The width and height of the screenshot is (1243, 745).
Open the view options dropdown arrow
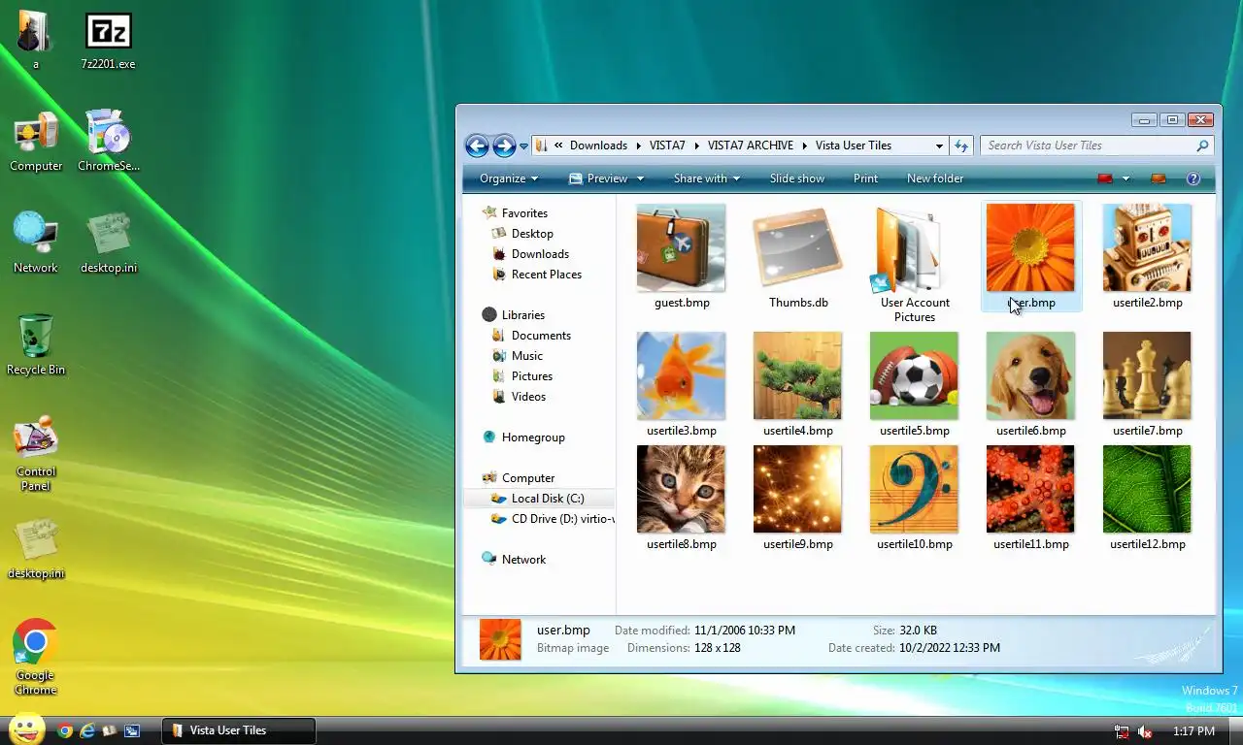pyautogui.click(x=1125, y=178)
